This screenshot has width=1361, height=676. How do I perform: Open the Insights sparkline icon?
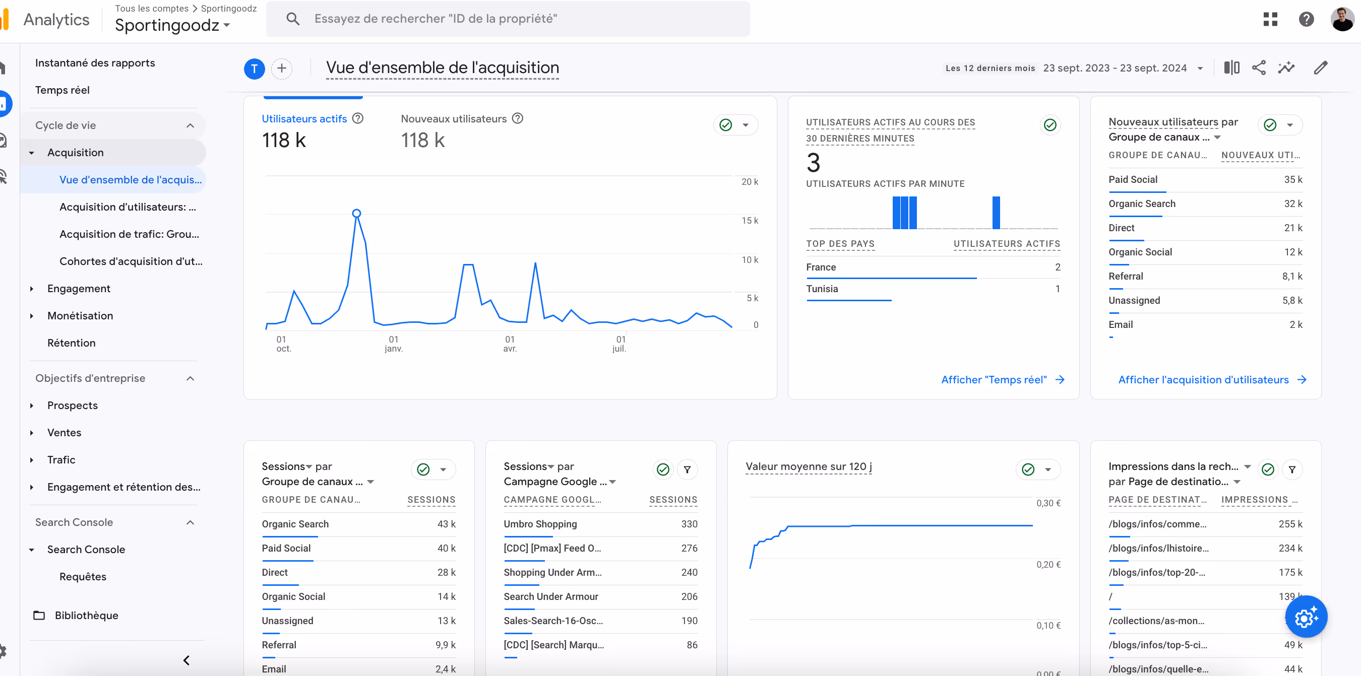1286,67
